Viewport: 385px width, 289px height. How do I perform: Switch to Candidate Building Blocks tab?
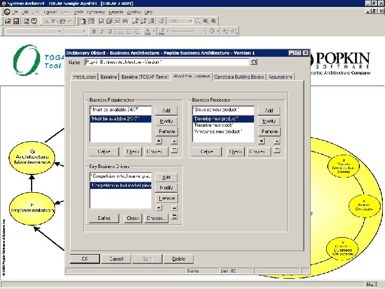[239, 77]
